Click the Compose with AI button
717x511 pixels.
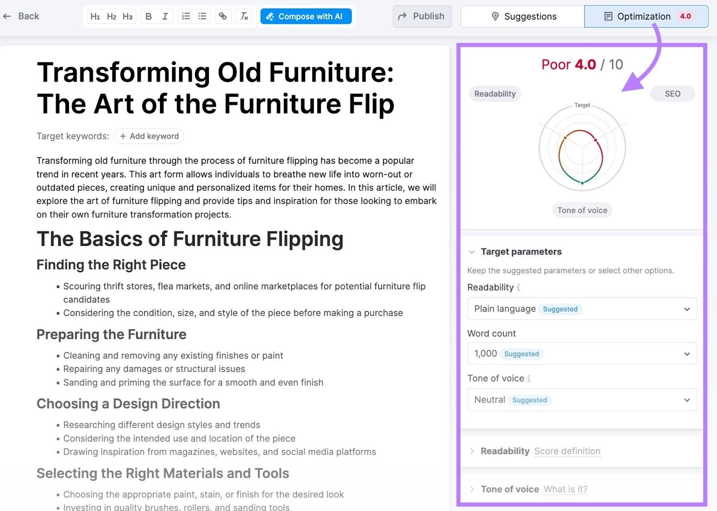click(306, 17)
